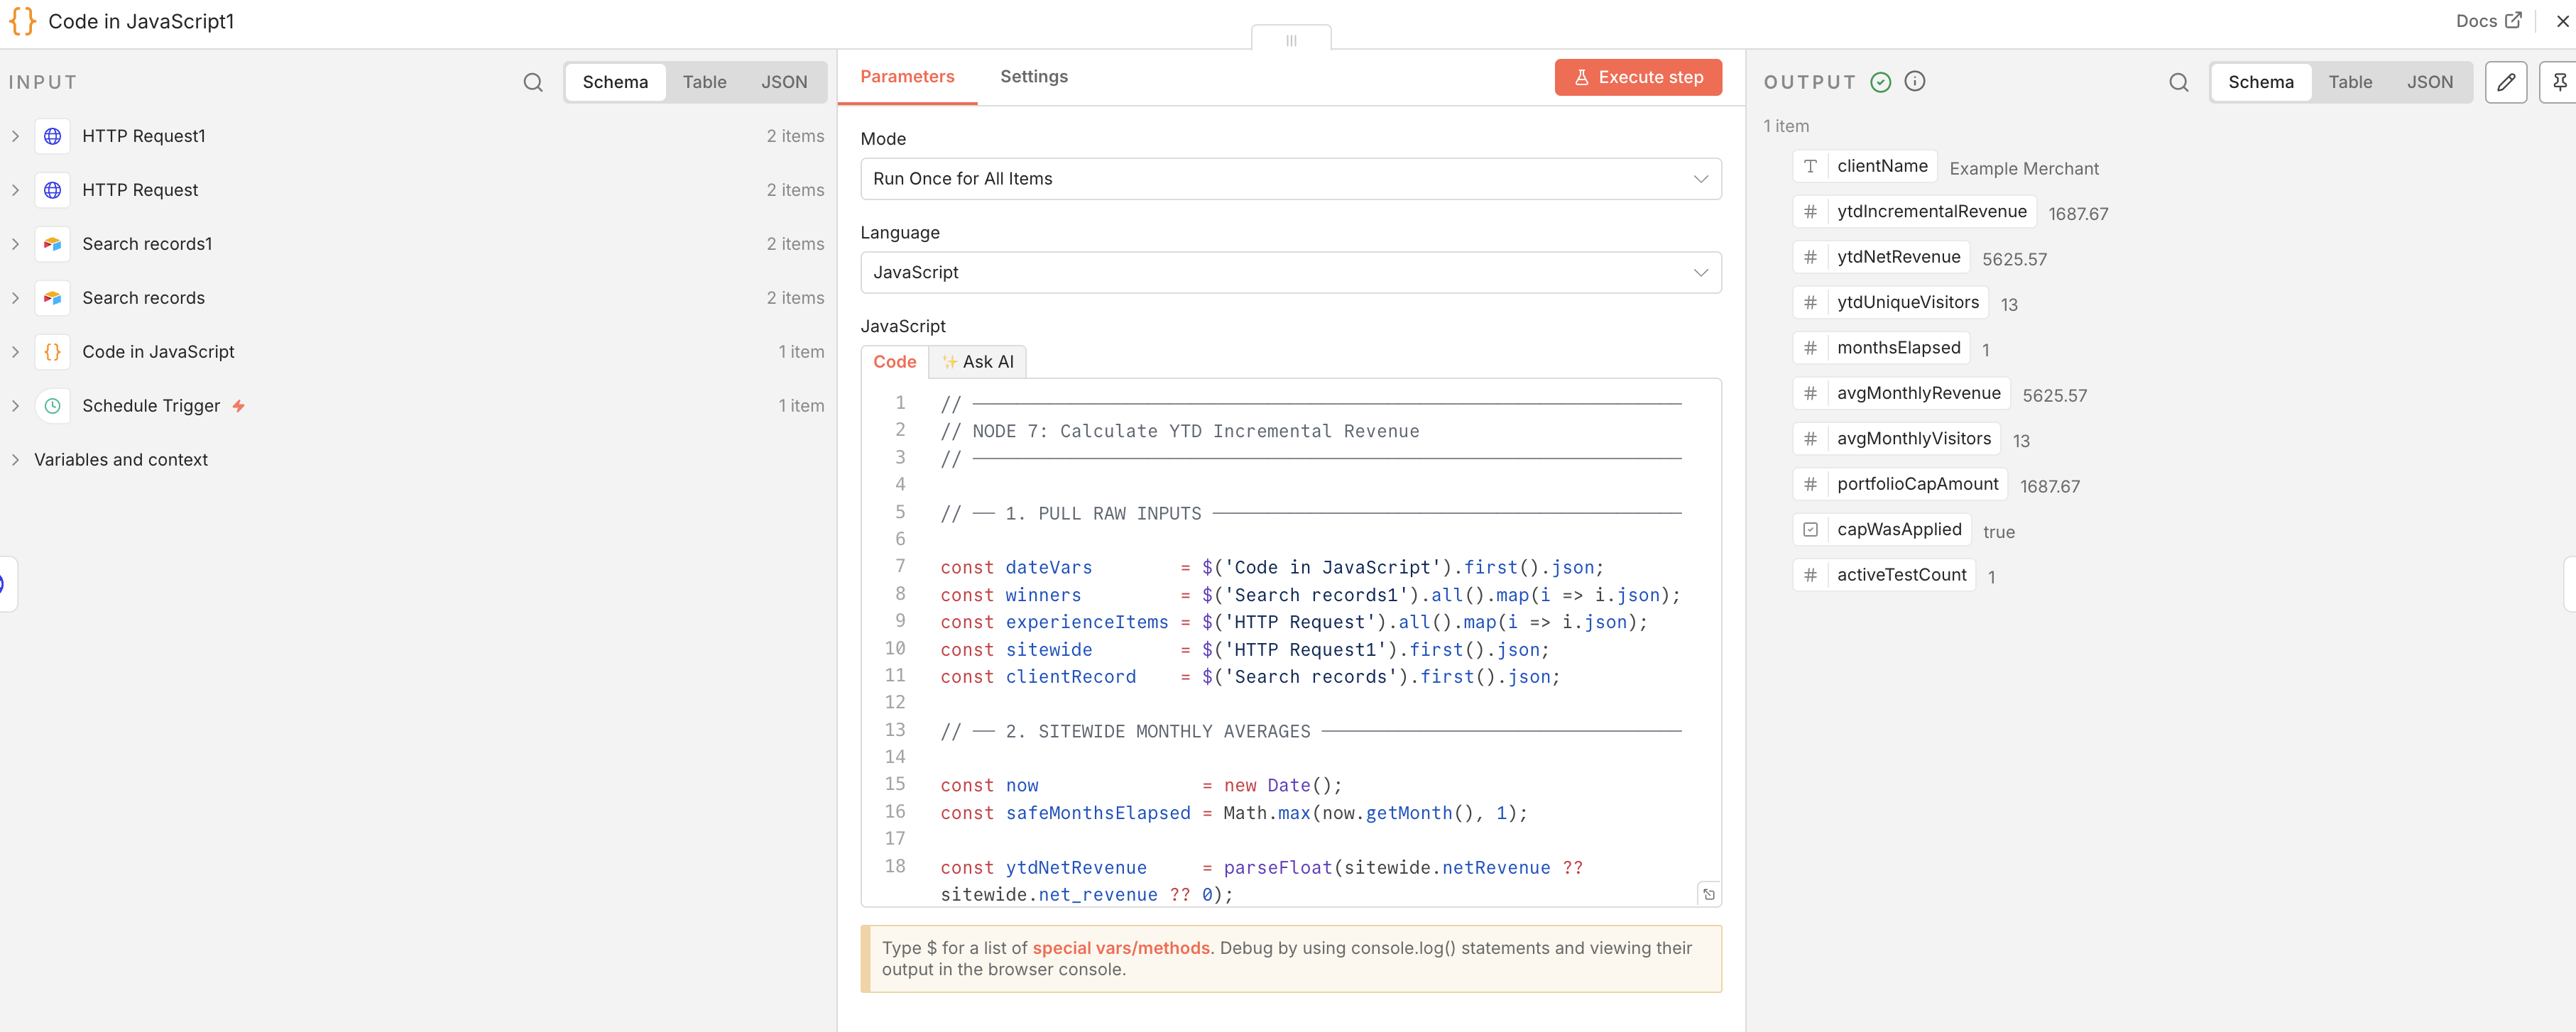
Task: Open the Mode dropdown
Action: (1290, 179)
